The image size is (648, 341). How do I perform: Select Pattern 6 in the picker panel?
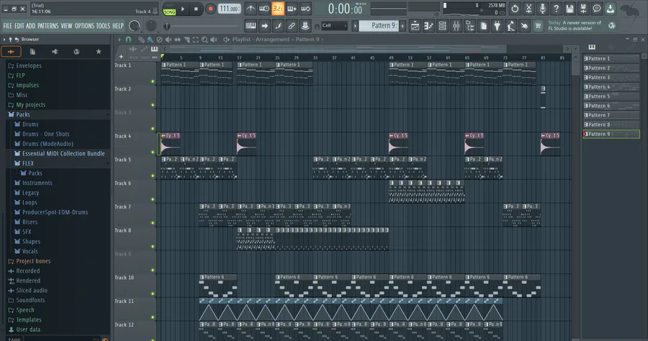pyautogui.click(x=611, y=106)
